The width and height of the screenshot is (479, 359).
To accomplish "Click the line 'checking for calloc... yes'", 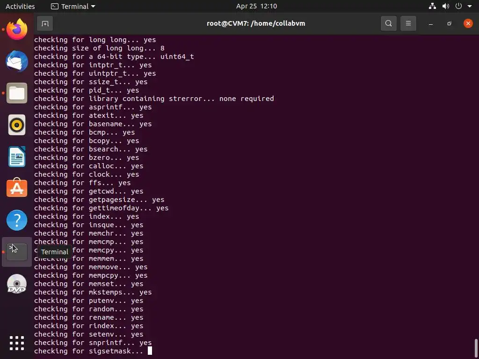I will pyautogui.click(x=88, y=166).
